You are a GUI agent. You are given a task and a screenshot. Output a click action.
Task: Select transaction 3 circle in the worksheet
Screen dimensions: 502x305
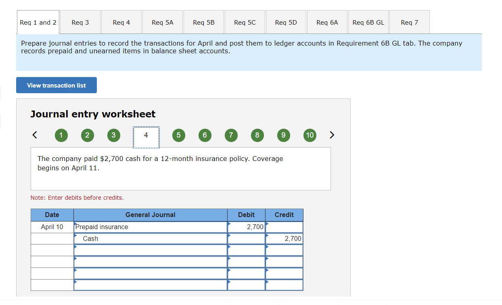114,135
